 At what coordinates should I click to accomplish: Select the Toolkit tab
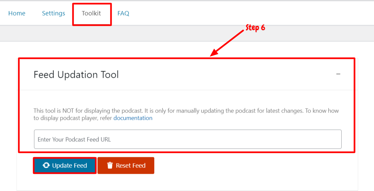[x=92, y=13]
